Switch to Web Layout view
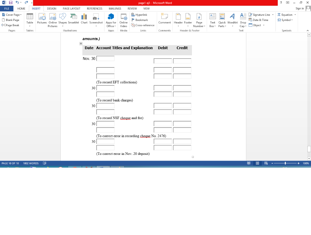This screenshot has width=311, height=235. (266, 163)
